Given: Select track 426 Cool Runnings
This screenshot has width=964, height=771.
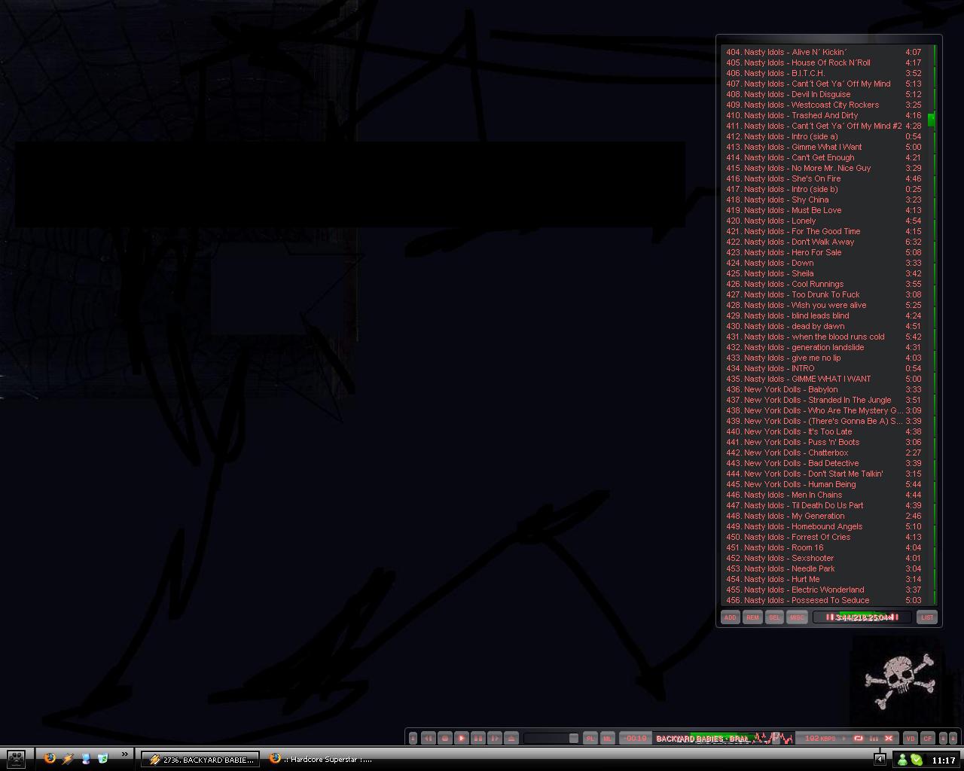Looking at the screenshot, I should pos(823,284).
